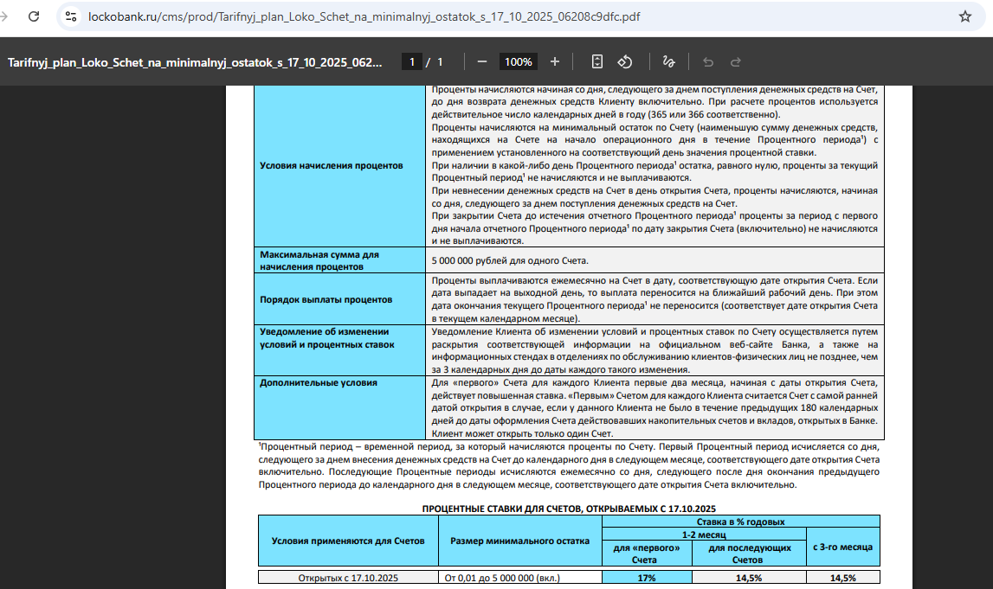Image resolution: width=993 pixels, height=589 pixels.
Task: Bookmark this page with the star icon
Action: coord(965,16)
